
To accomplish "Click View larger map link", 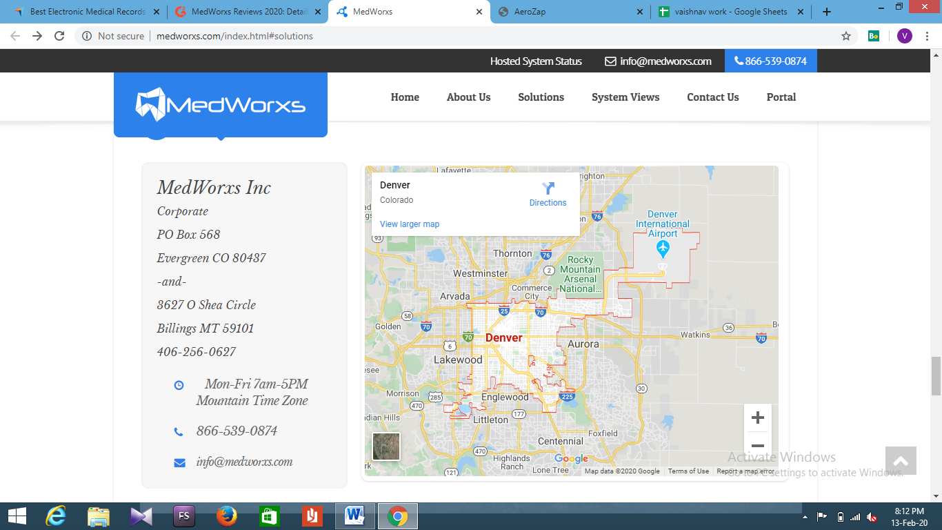I will coord(410,224).
